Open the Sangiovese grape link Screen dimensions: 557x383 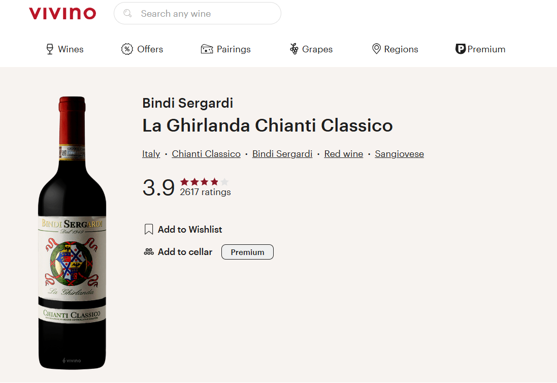coord(399,154)
